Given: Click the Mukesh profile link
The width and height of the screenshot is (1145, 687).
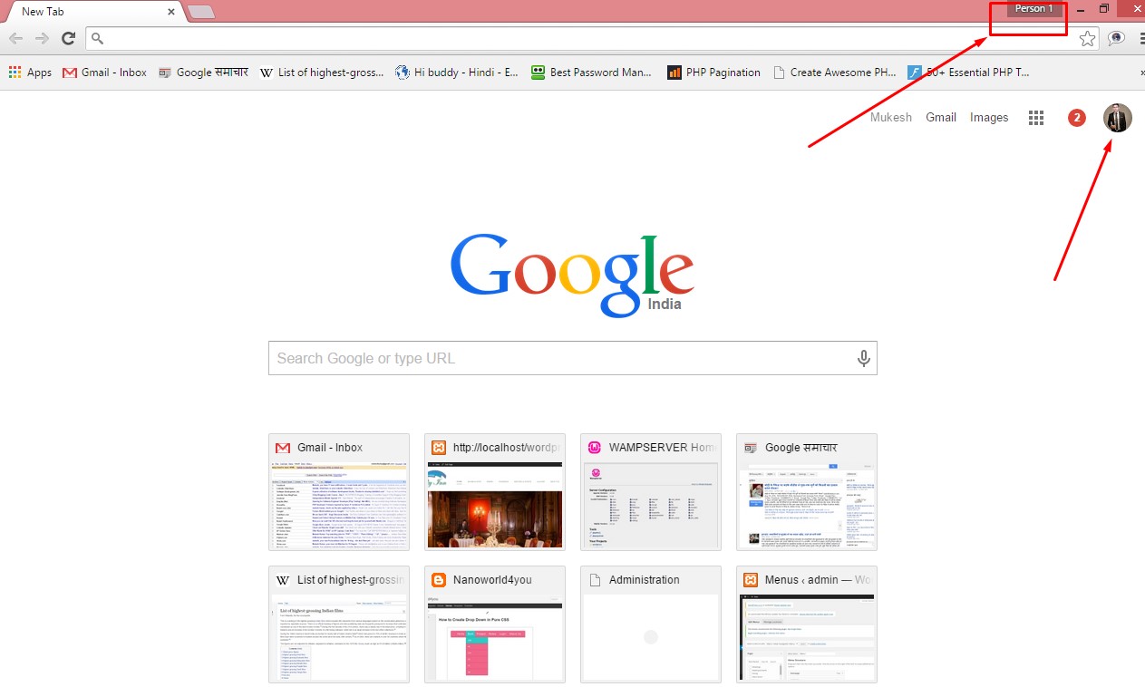Looking at the screenshot, I should point(891,117).
